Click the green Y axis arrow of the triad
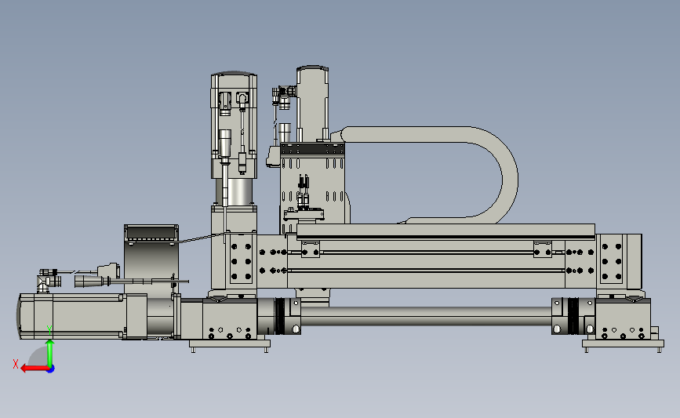 click(x=50, y=353)
